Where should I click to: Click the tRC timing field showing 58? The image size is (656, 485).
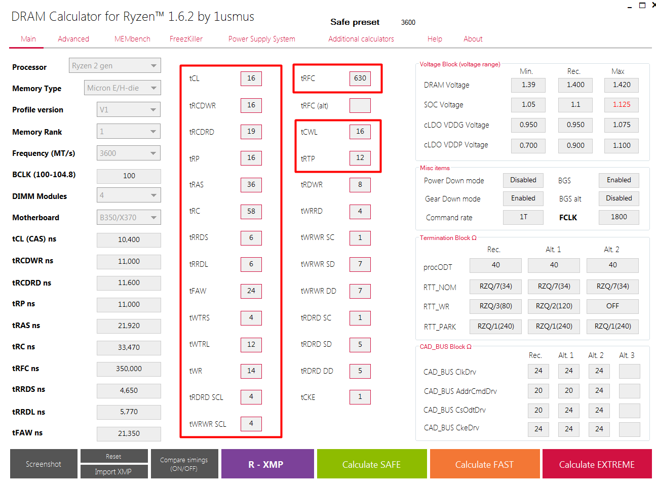pos(251,212)
